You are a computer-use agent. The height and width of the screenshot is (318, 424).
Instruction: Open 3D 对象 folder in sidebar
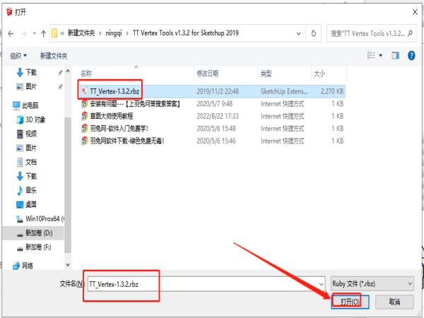(x=31, y=119)
